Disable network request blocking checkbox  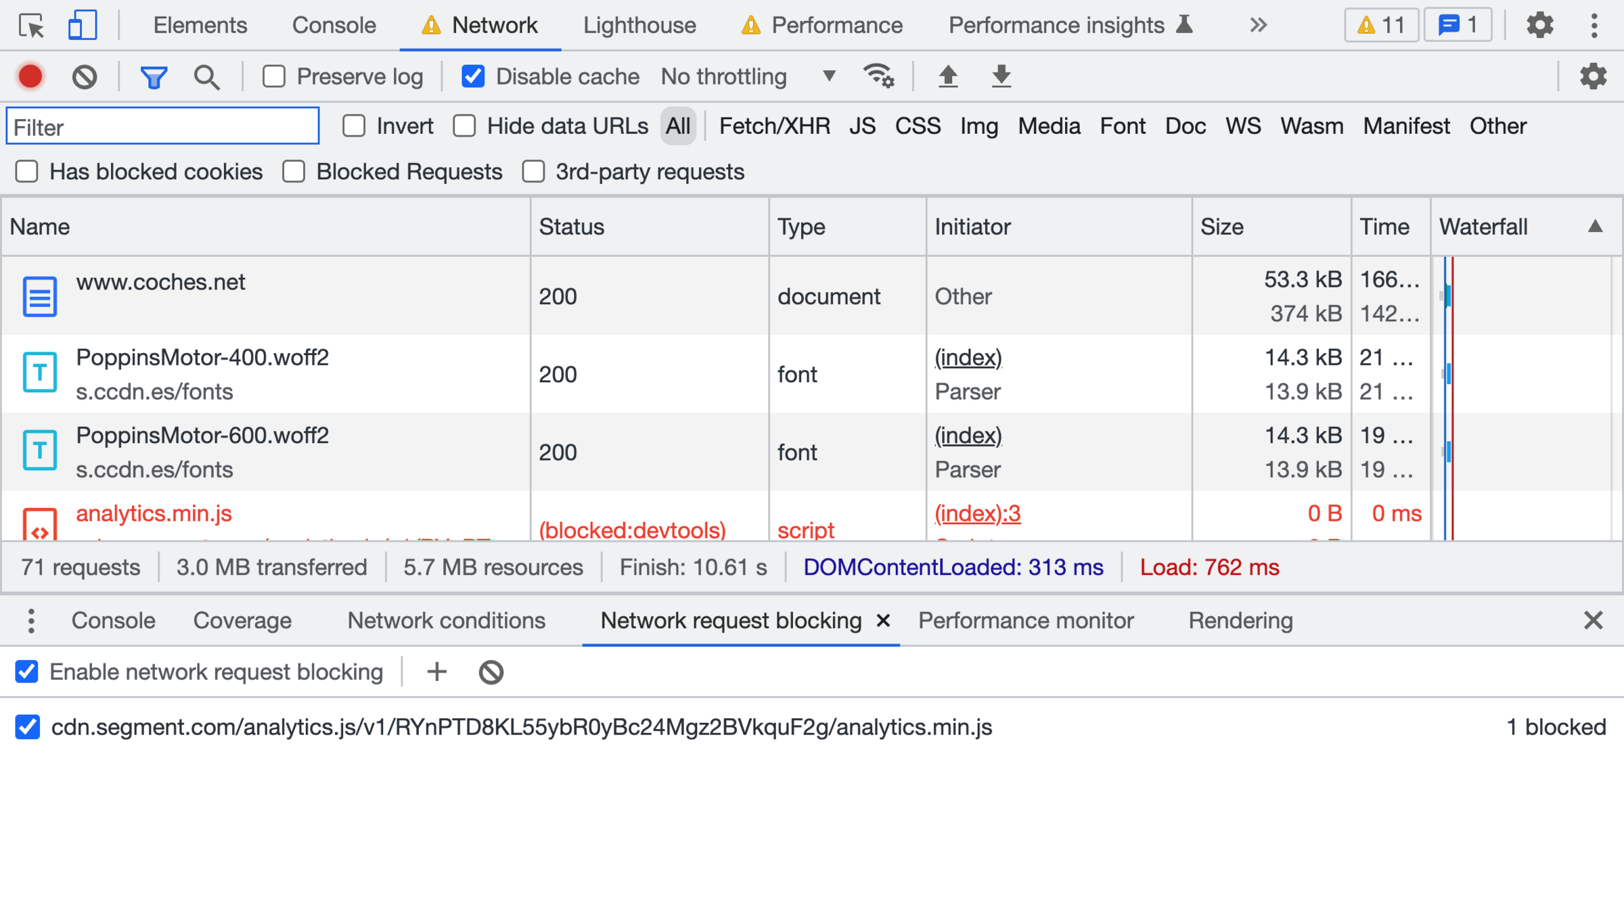coord(27,672)
